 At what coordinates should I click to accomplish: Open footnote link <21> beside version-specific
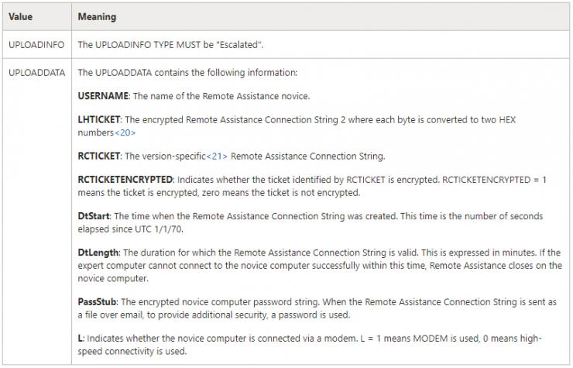217,156
